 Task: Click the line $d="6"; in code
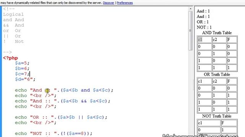point(25,80)
